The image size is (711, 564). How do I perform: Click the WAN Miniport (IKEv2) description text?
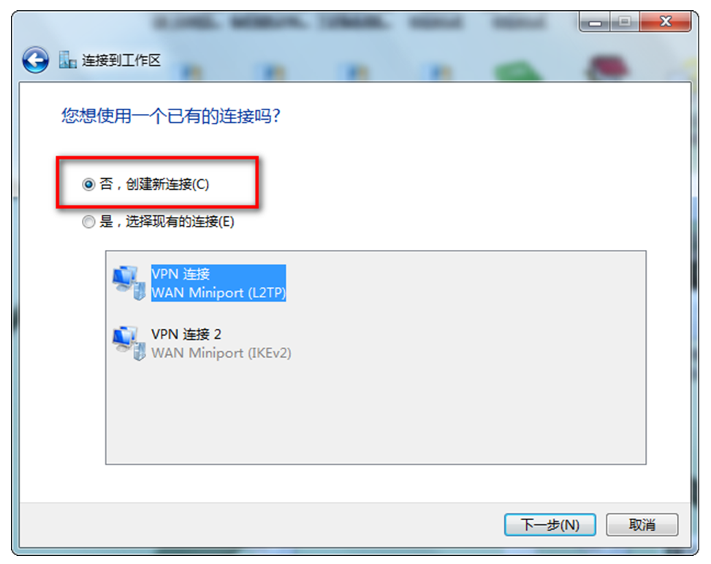click(221, 353)
